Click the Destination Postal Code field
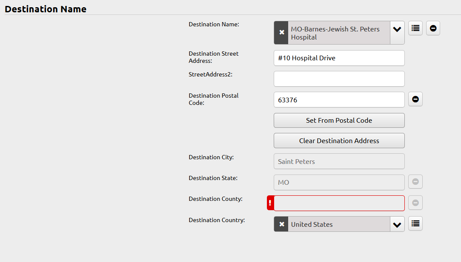Image resolution: width=461 pixels, height=262 pixels. click(339, 100)
